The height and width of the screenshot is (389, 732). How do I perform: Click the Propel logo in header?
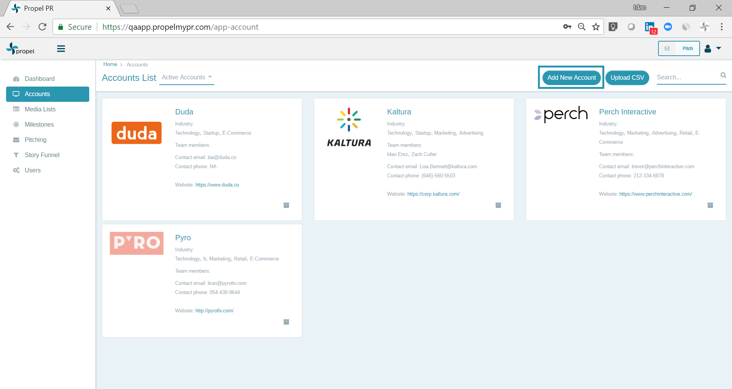(x=21, y=48)
